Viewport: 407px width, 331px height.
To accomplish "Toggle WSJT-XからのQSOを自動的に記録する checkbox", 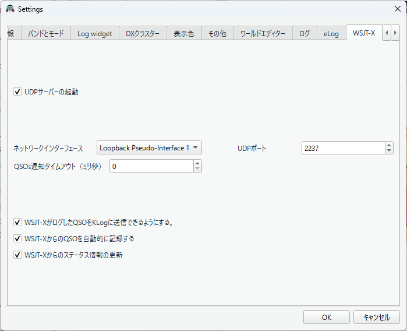I will click(17, 238).
